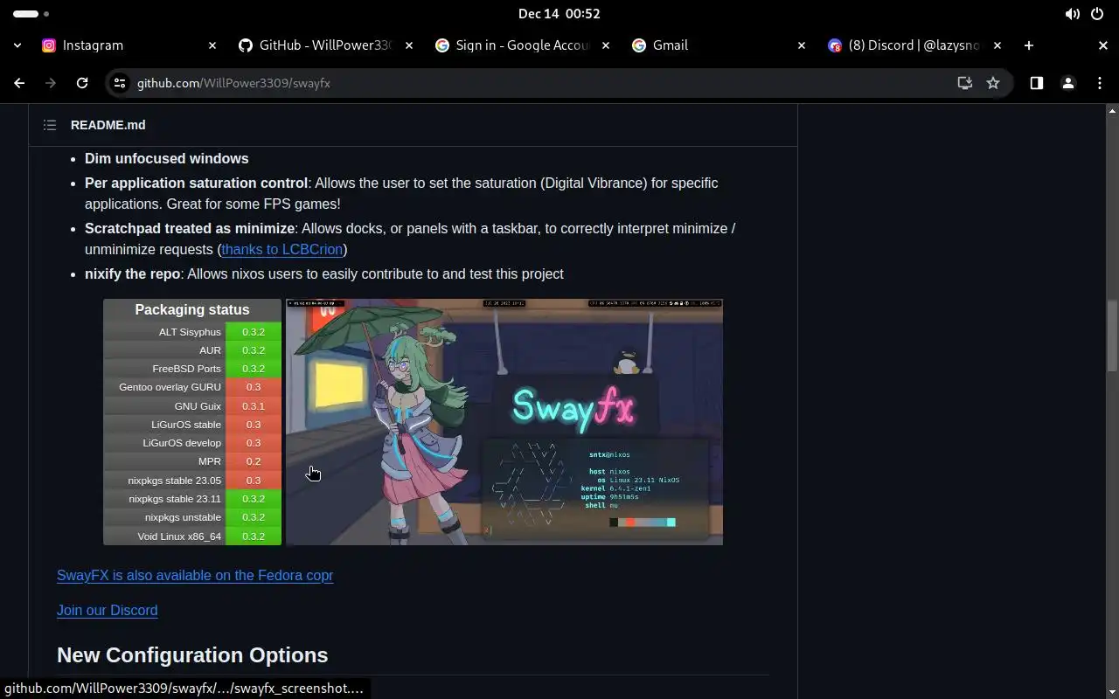Close the GitHub tab
Screen dimensions: 1119x699
pos(409,45)
